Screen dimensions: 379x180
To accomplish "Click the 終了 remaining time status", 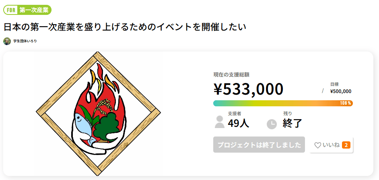I will click(292, 124).
